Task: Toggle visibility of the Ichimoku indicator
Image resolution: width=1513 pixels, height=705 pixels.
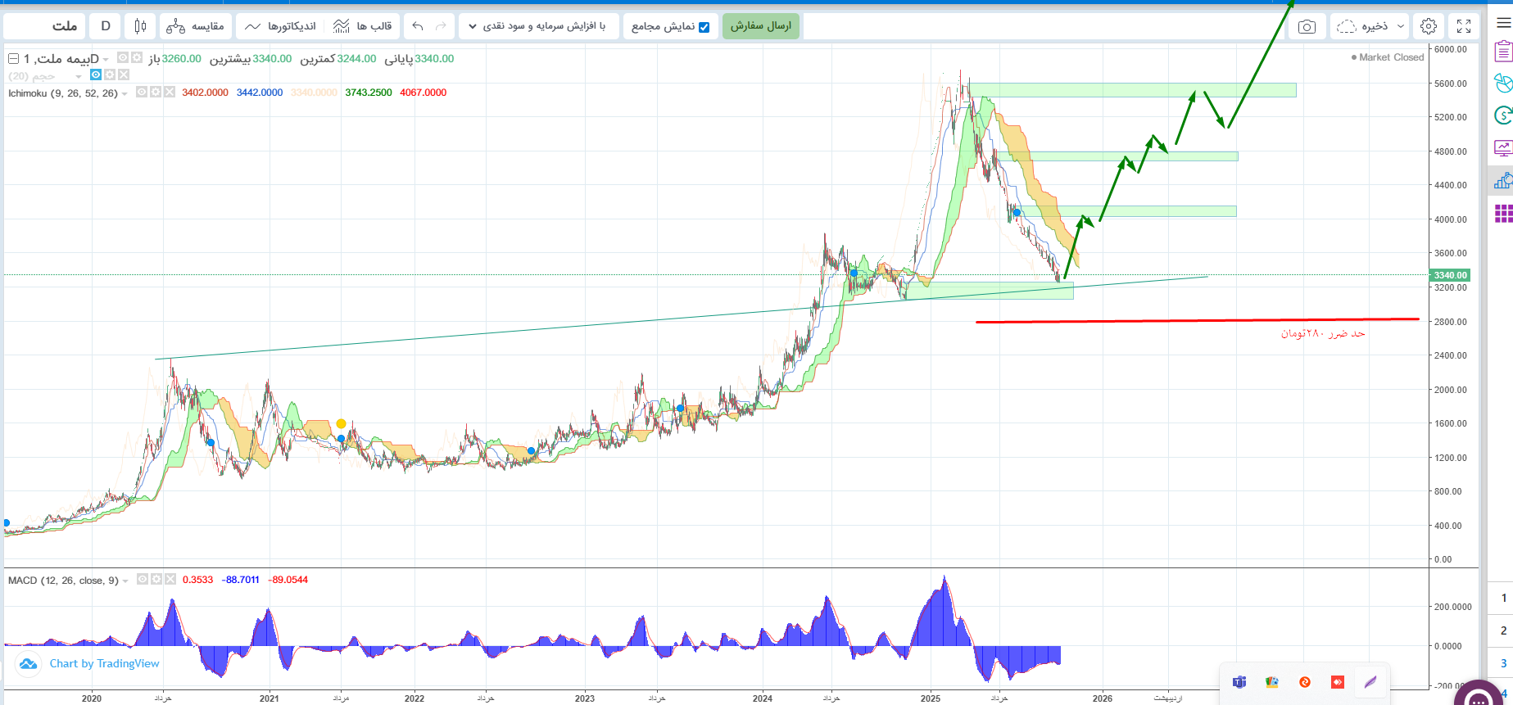Action: [142, 93]
